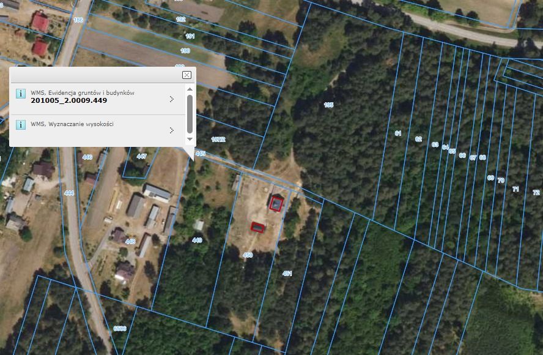Click parcel label 61 on map

click(x=398, y=133)
